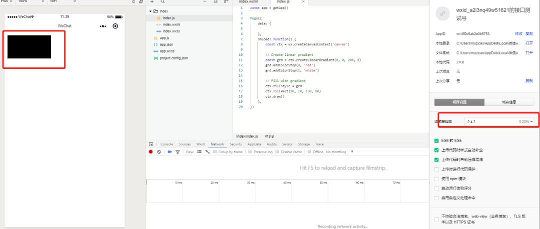Switch to the Storage tab

[x=304, y=144]
